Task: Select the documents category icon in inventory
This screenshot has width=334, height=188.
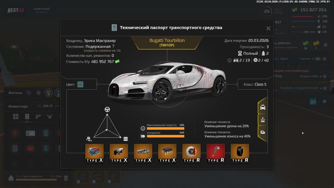Action: click(x=27, y=117)
